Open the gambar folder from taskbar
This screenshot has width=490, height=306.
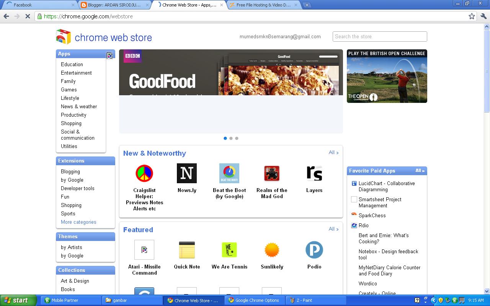[x=132, y=300]
